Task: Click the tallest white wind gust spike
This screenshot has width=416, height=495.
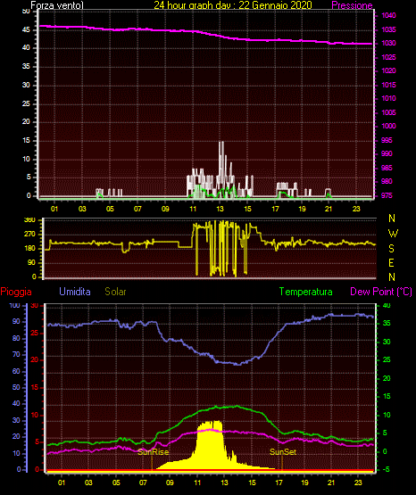Action: [221, 168]
